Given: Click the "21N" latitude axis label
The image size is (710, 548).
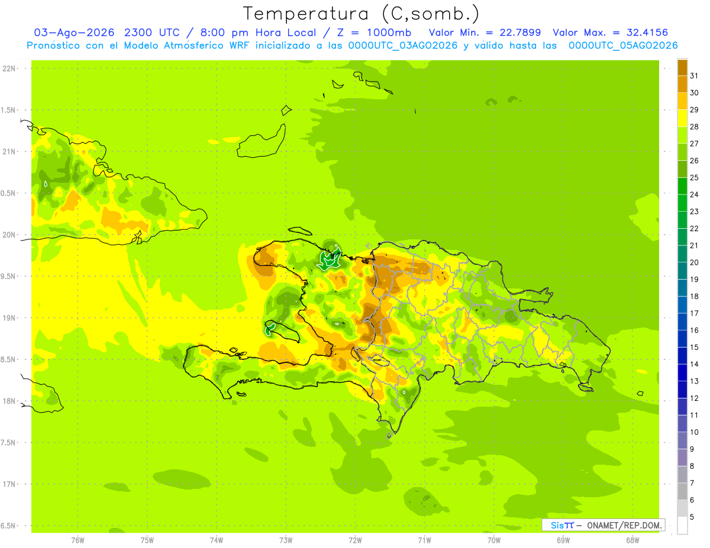Looking at the screenshot, I should tap(9, 151).
